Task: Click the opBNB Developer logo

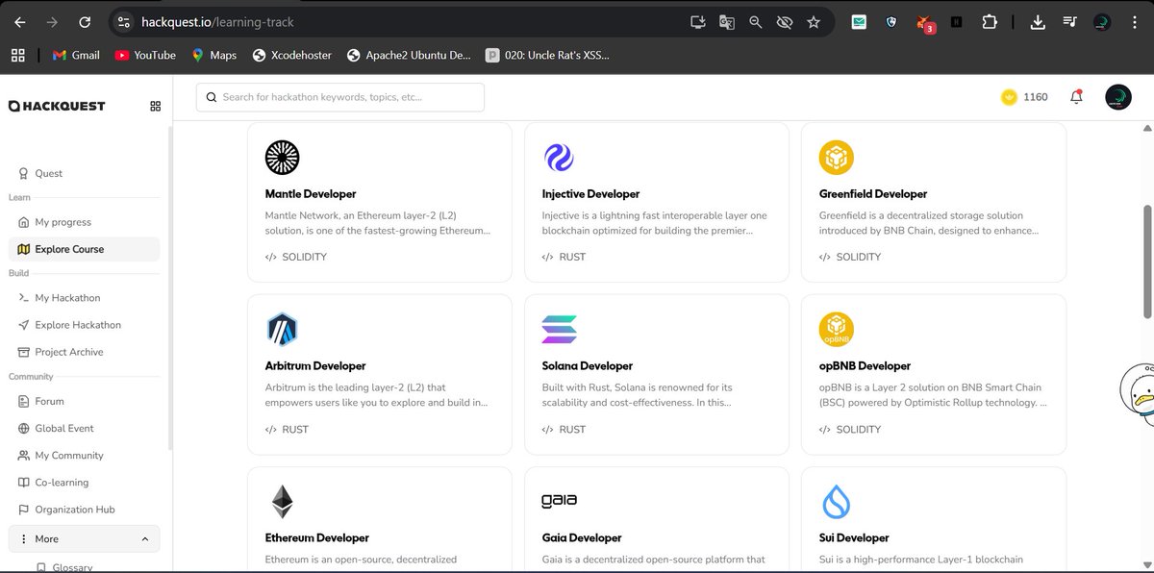Action: tap(837, 329)
